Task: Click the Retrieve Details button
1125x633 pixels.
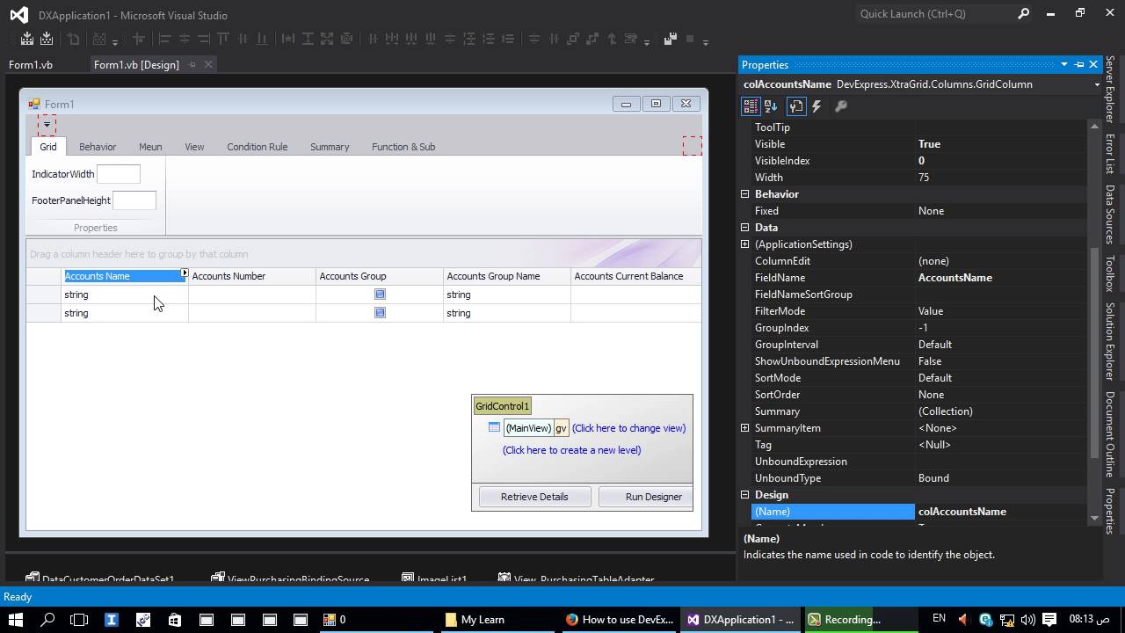Action: coord(534,497)
